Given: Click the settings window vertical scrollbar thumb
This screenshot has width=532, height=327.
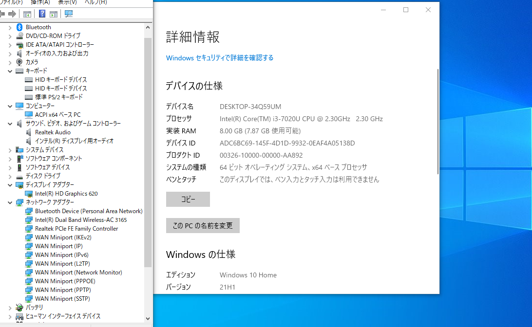Looking at the screenshot, I should pos(438,122).
